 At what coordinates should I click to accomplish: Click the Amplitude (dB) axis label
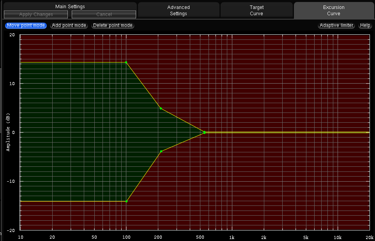click(8, 132)
